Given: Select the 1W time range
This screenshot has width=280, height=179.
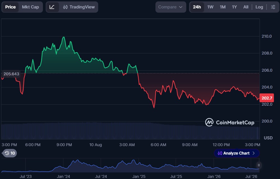Looking at the screenshot, I should pyautogui.click(x=210, y=7).
